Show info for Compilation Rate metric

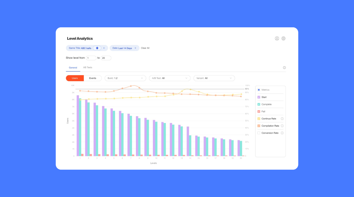pyautogui.click(x=282, y=126)
